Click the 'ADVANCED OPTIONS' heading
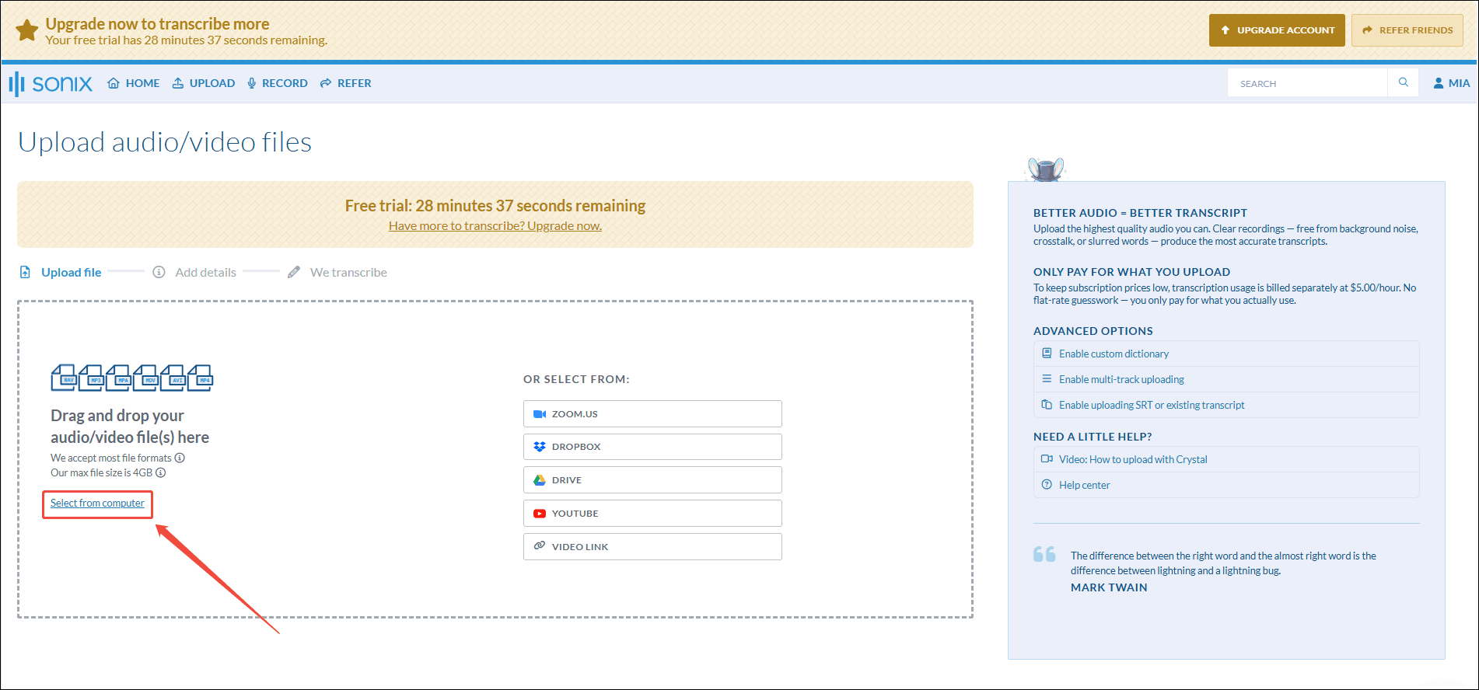1479x690 pixels. click(x=1093, y=331)
